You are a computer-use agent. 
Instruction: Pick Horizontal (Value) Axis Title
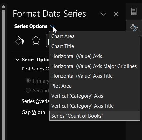click(95, 76)
